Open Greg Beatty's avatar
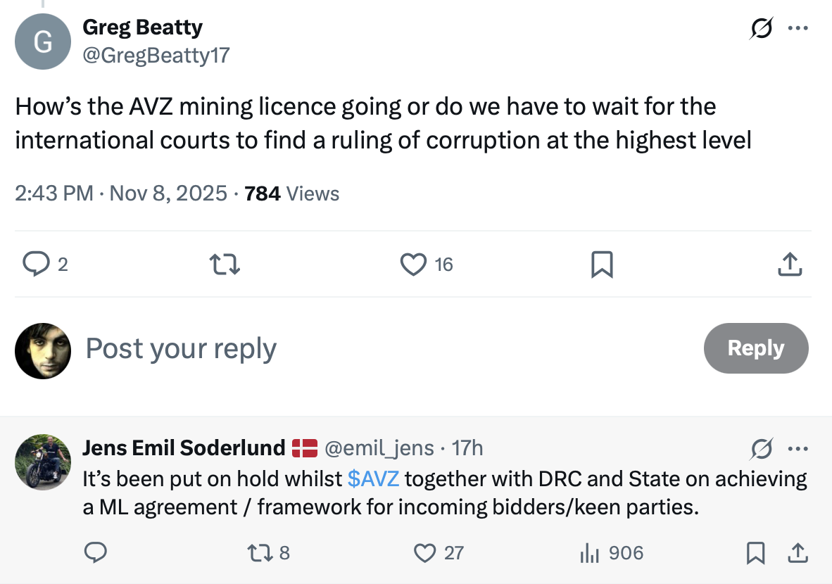The image size is (832, 584). click(x=43, y=42)
